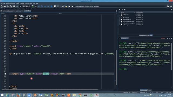Maximize current pane icon

point(55,6)
